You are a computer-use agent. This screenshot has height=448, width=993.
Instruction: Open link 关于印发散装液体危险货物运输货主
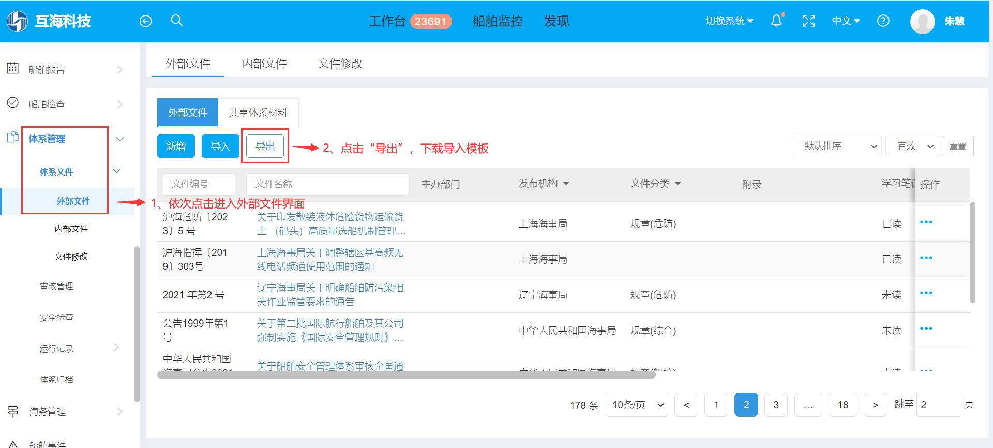(x=331, y=224)
